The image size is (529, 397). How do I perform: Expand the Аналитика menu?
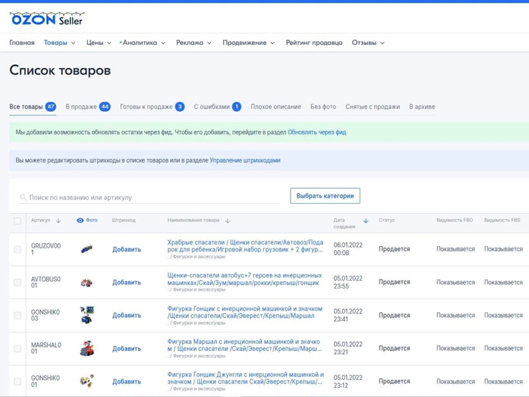click(x=143, y=43)
